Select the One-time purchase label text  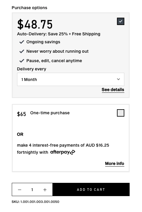[50, 113]
